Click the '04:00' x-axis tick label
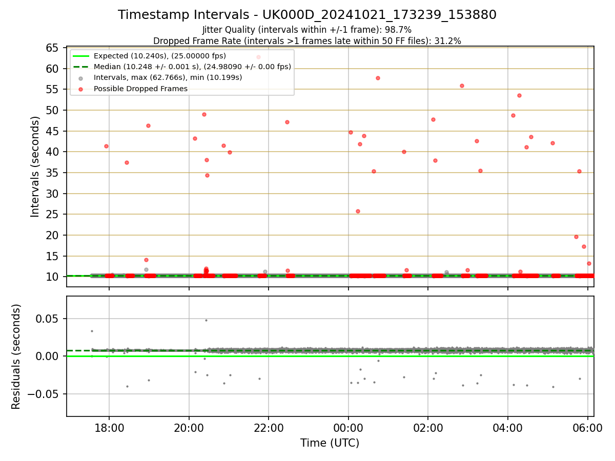The image size is (615, 461). (508, 428)
